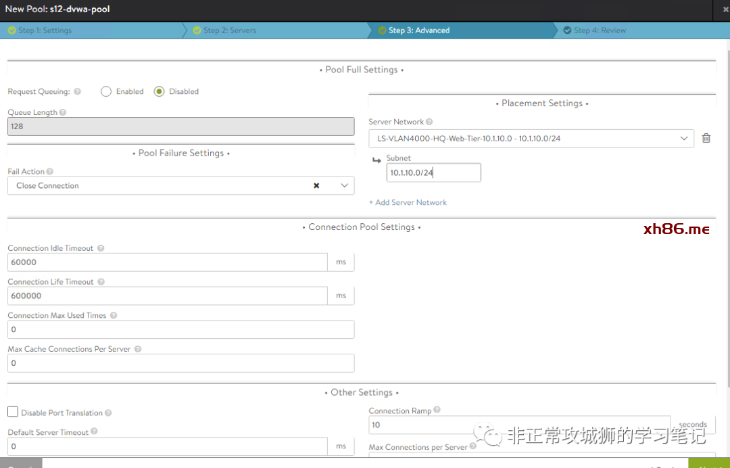Viewport: 730px width, 468px height.
Task: Click help icon next to Request Queuing
Action: [x=77, y=92]
